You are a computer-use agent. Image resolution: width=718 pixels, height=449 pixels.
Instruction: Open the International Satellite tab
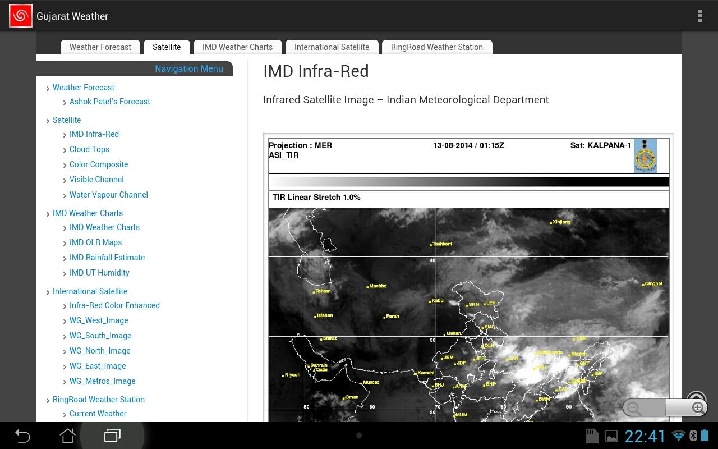click(332, 47)
